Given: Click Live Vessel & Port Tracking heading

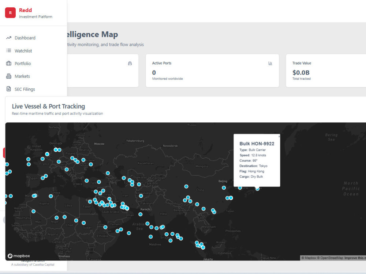Looking at the screenshot, I should tap(48, 106).
